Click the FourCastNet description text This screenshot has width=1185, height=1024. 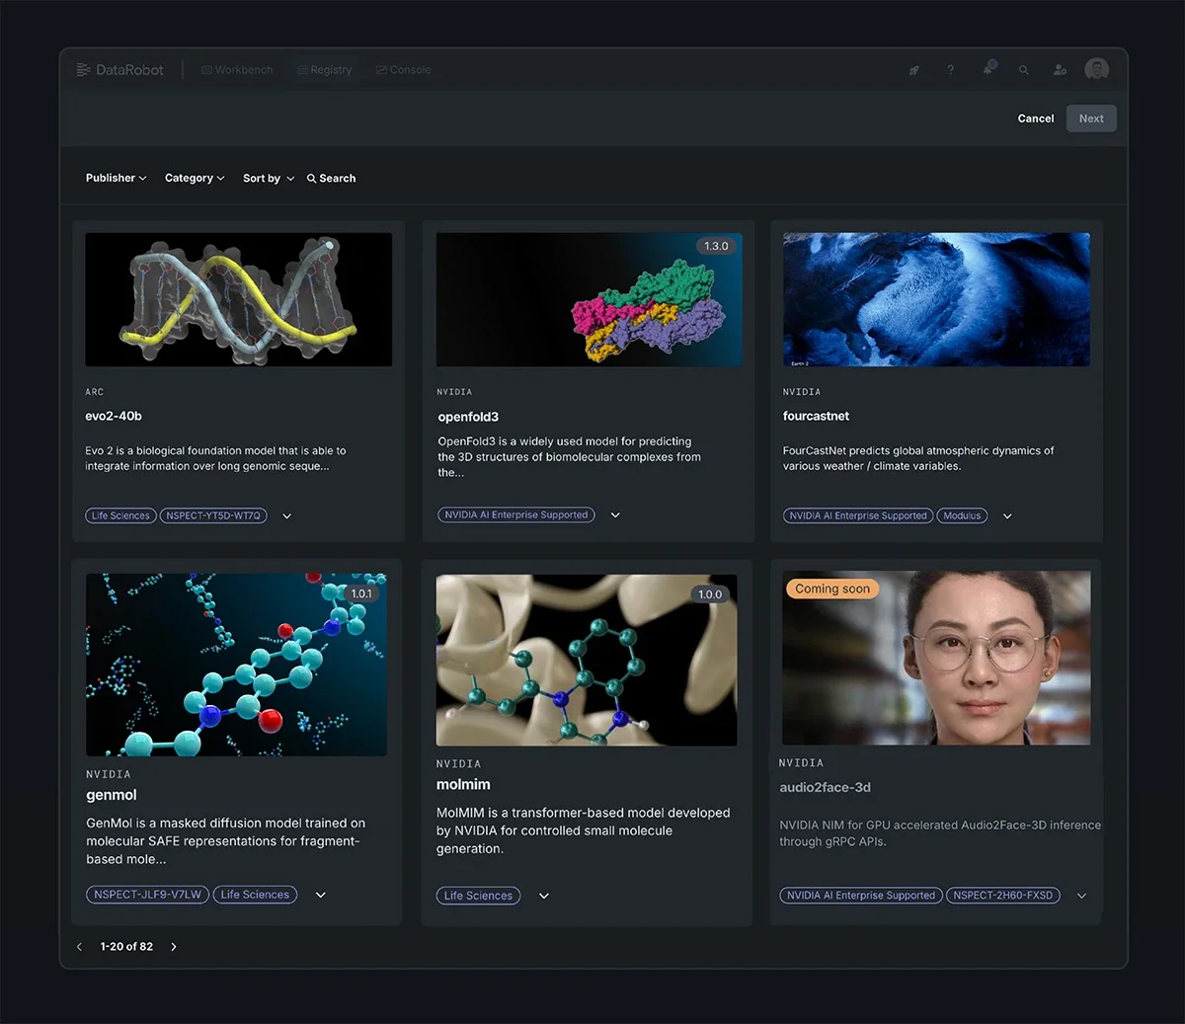tap(918, 458)
